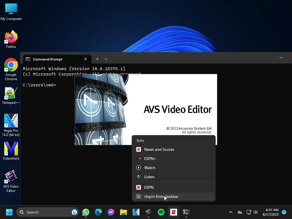Launch ESPN app from jump list
Viewport: 292px width, 219px height.
tap(174, 187)
